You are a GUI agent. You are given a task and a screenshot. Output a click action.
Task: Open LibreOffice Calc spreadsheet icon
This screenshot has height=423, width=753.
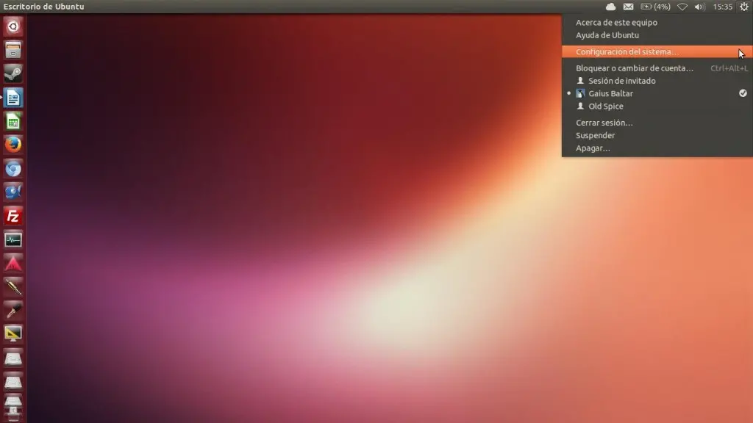[x=13, y=121]
